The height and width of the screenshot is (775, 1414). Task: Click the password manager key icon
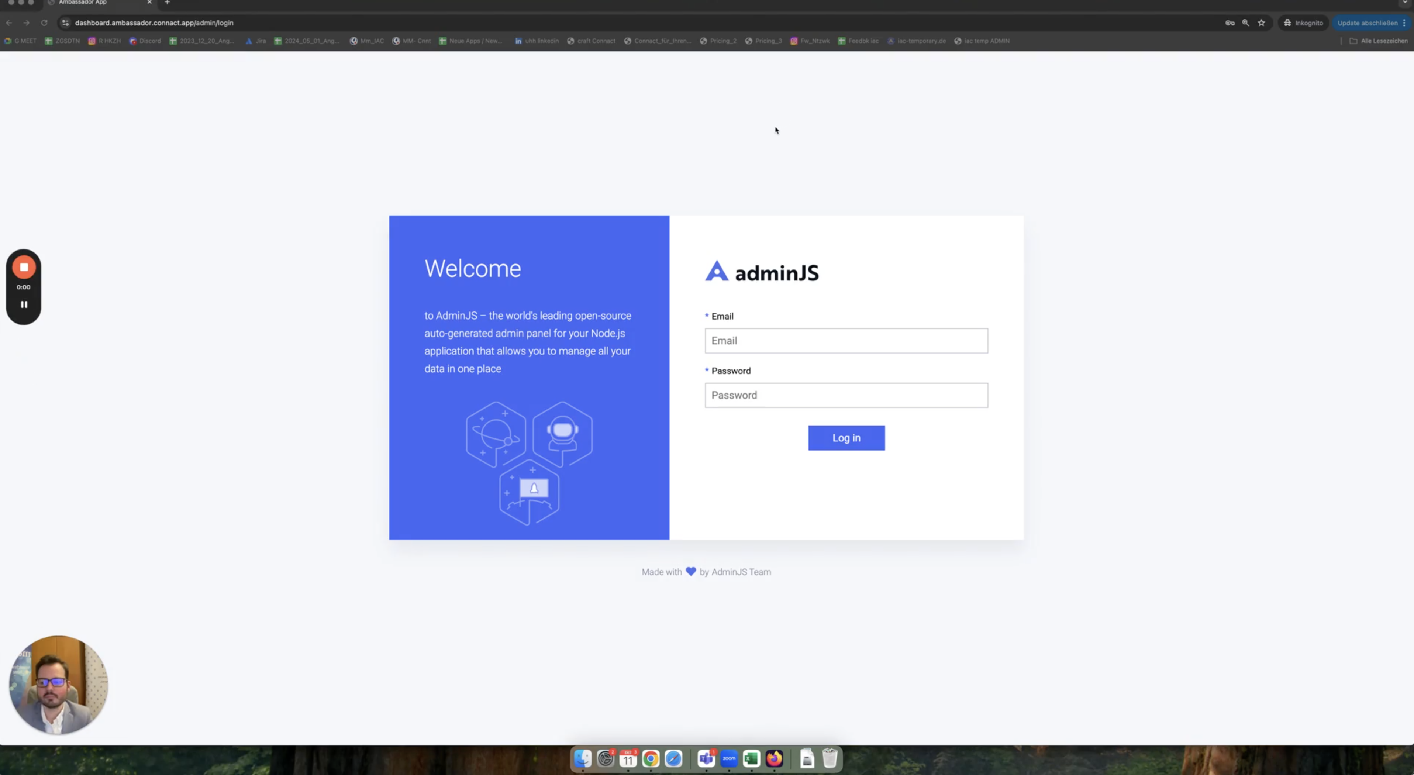click(1230, 23)
